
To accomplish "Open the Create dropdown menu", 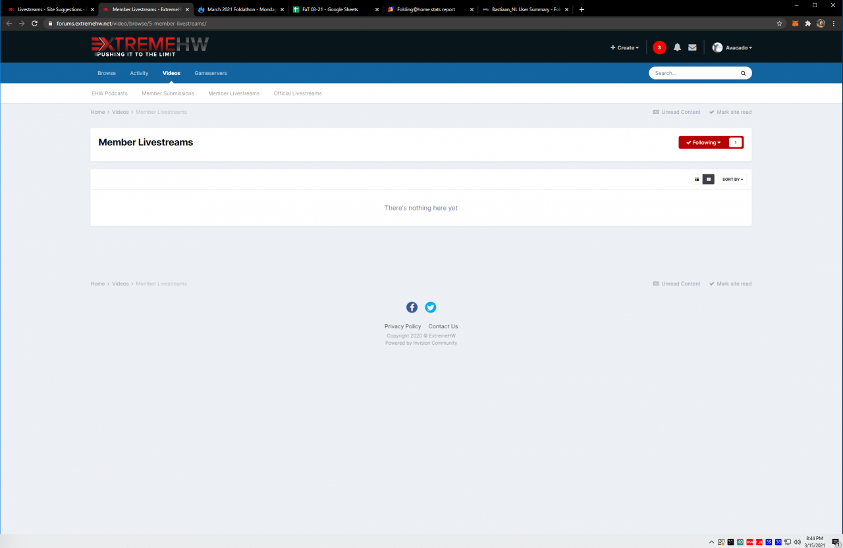I will coord(624,47).
